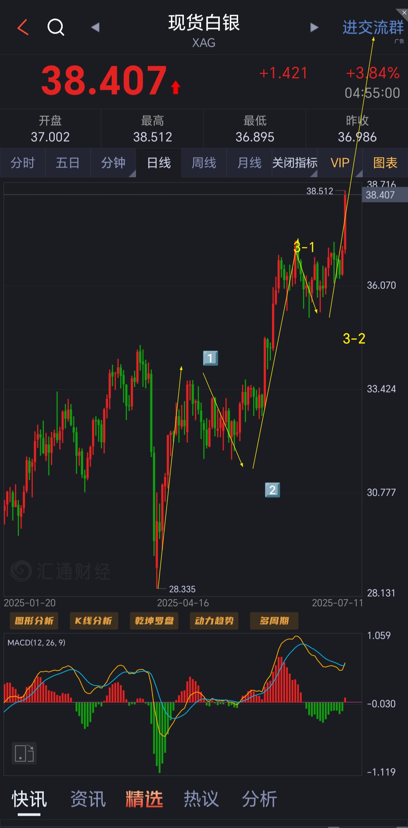The height and width of the screenshot is (828, 408).
Task: Tap the current price 38.407
Action: (x=104, y=80)
